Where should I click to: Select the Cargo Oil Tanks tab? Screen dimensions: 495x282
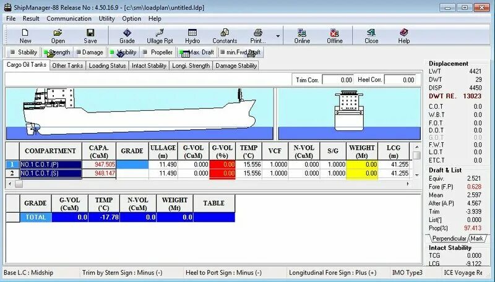tap(27, 65)
